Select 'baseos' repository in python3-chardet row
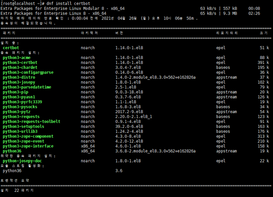 pyautogui.click(x=223, y=68)
